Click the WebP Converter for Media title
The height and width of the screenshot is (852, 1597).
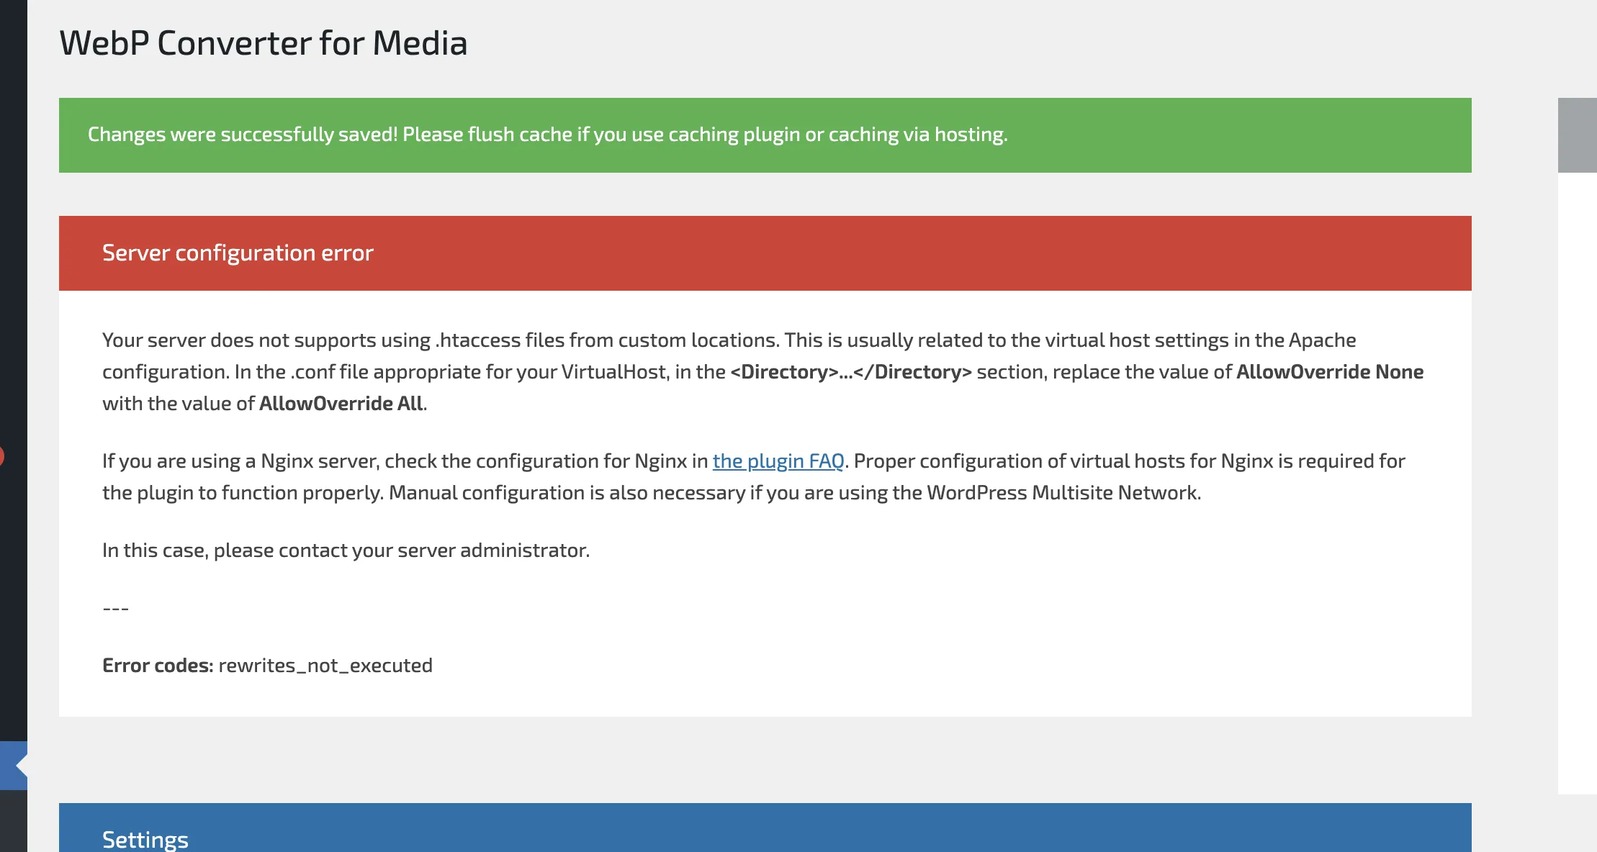264,43
